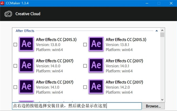Click the Ae icon for version 14.0.0
This screenshot has width=177, height=111.
[27, 65]
